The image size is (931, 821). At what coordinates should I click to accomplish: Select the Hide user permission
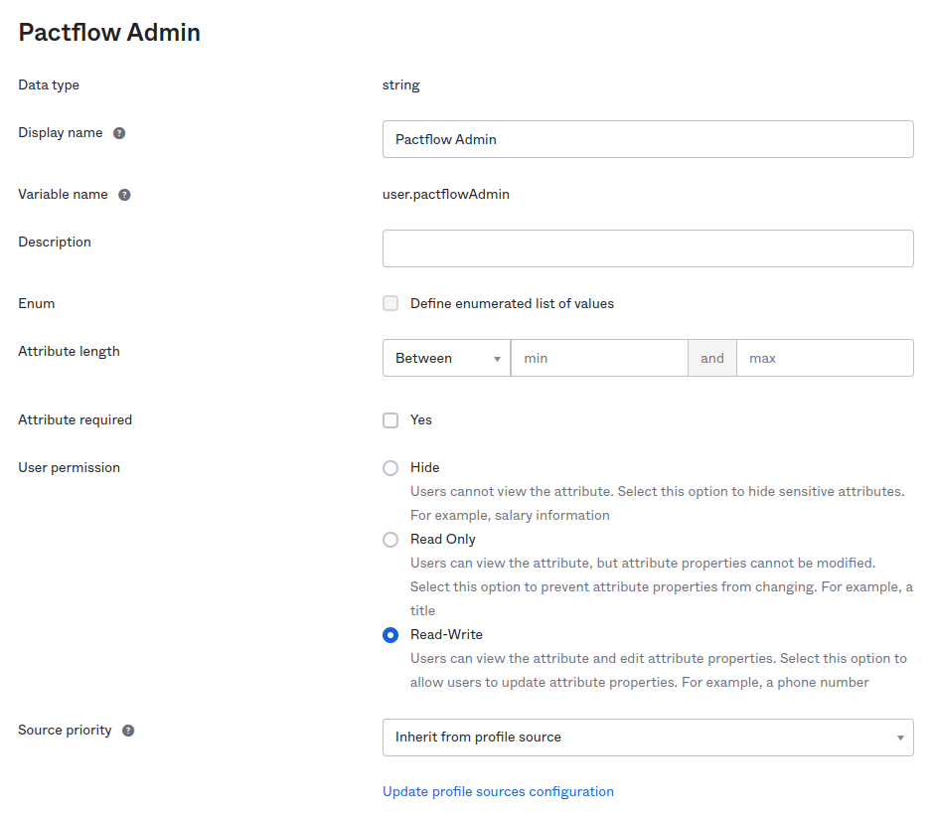(390, 467)
